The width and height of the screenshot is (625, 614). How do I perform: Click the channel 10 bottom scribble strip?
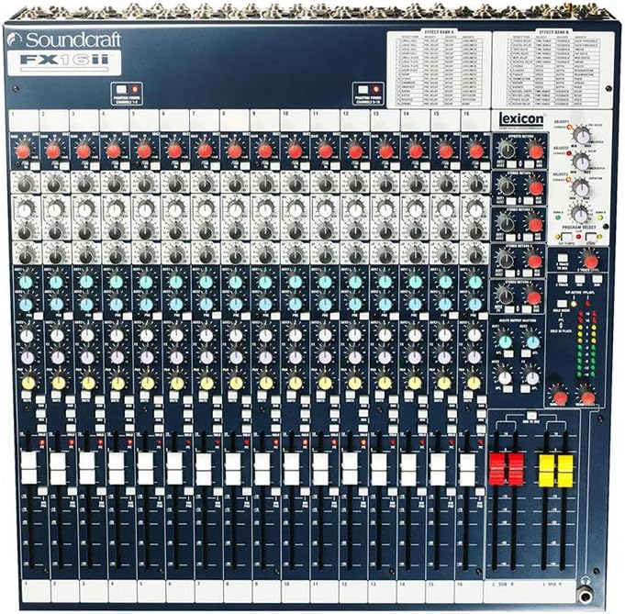[x=296, y=592]
